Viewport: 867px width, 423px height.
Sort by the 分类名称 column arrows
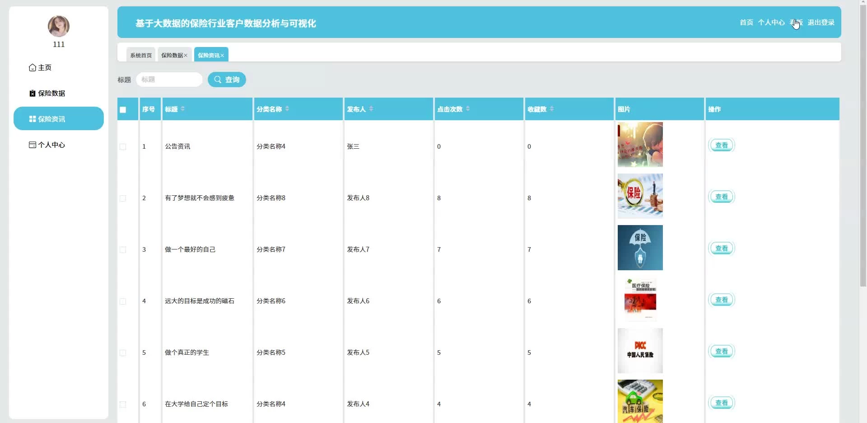[x=287, y=108]
